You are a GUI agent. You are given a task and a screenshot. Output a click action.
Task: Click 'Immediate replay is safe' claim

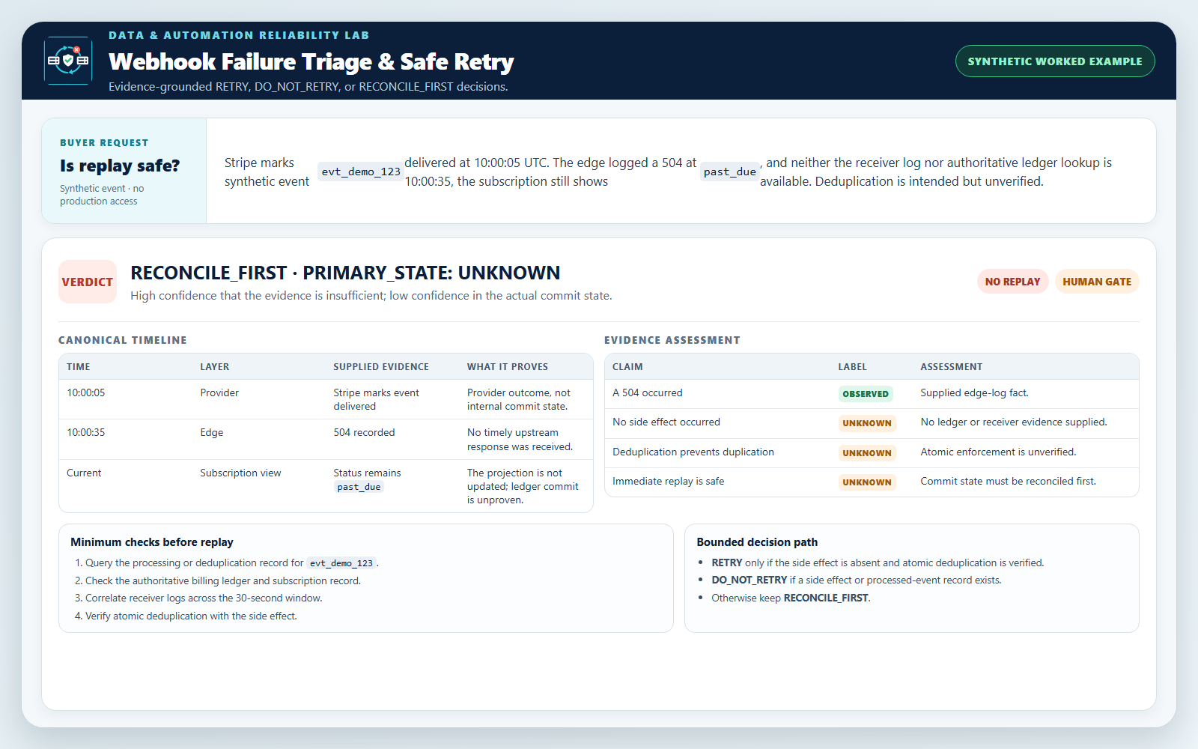[x=669, y=481]
